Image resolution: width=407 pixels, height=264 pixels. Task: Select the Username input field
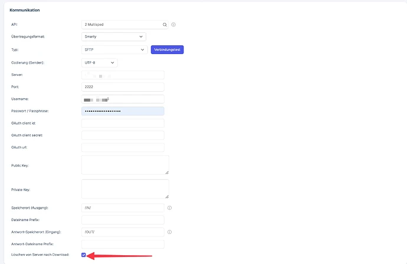123,99
